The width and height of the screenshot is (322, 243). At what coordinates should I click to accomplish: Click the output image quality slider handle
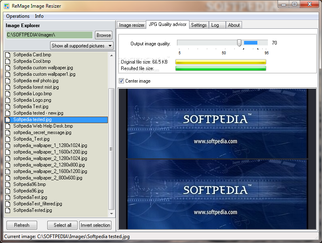[239, 43]
